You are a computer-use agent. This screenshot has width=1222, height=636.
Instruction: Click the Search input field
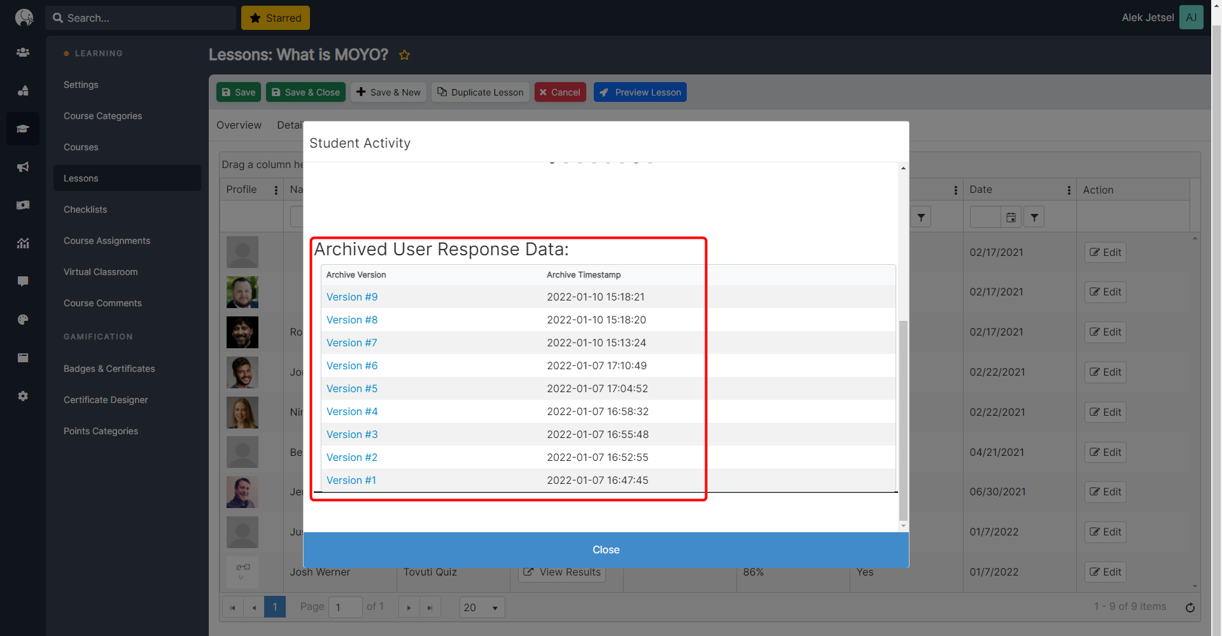(141, 18)
